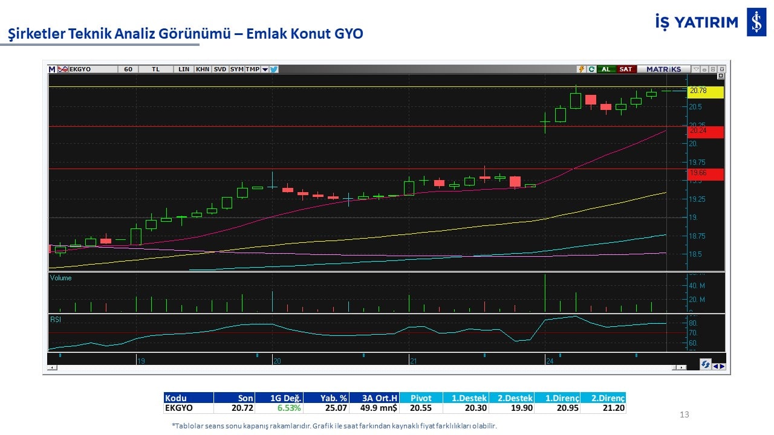Viewport: 774px width, 435px height.
Task: Click date marker 24 on time axis
Action: pyautogui.click(x=550, y=361)
